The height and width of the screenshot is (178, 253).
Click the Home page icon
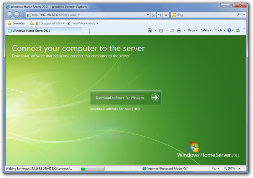pos(150,30)
